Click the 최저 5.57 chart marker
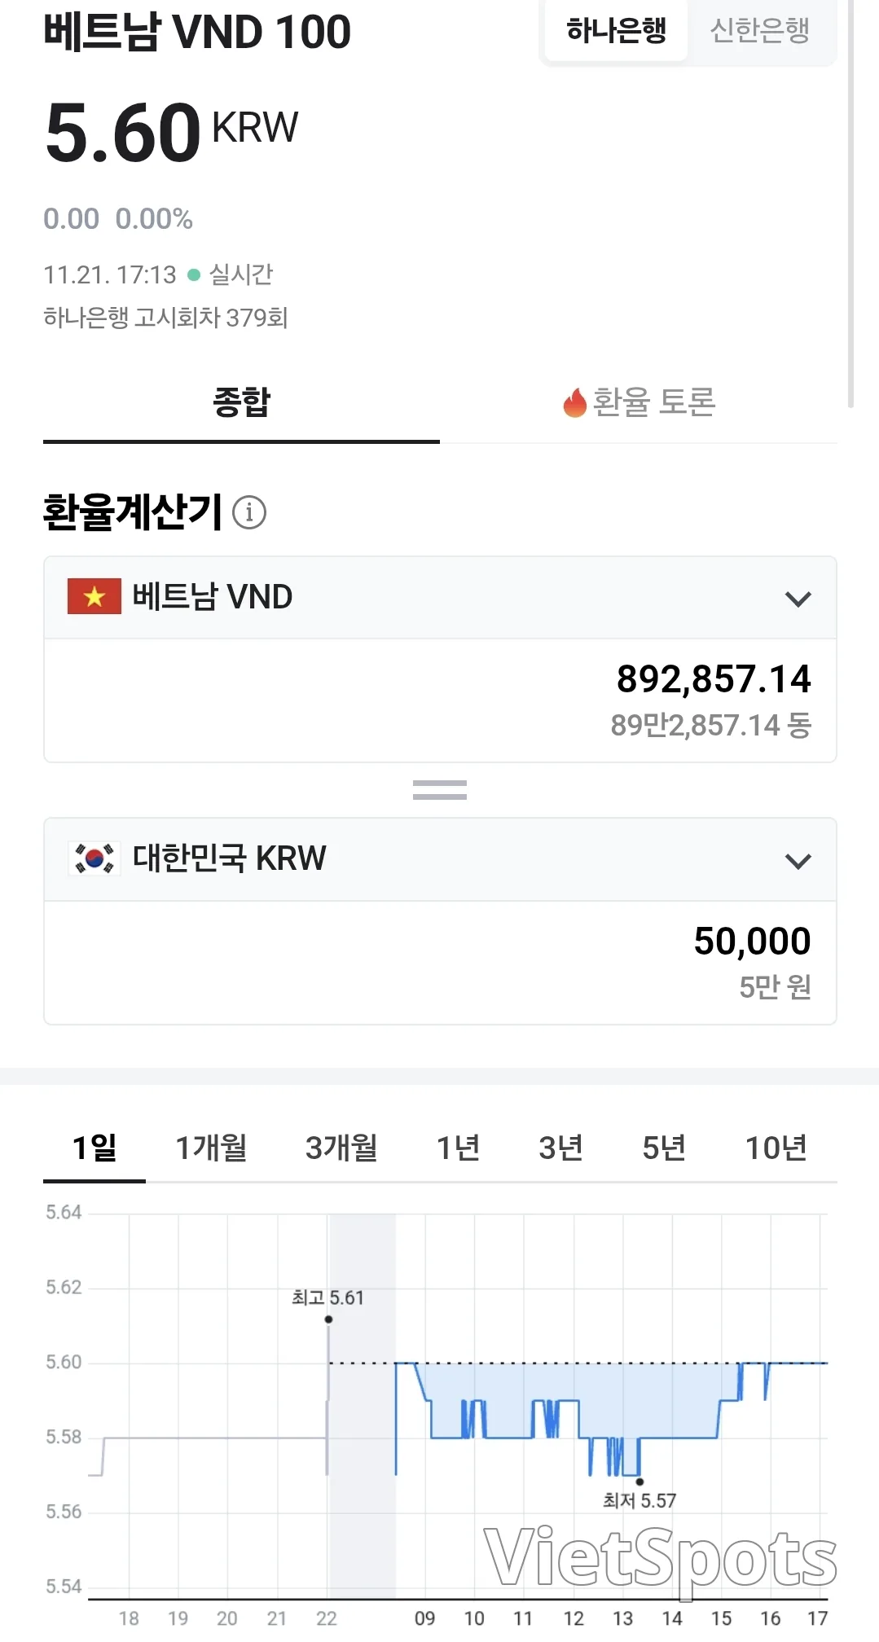 [x=639, y=1481]
